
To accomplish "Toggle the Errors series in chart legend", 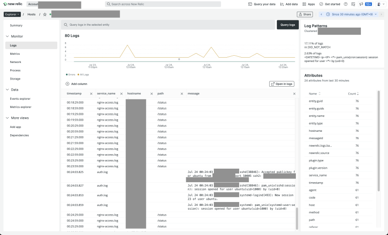I will click(70, 75).
